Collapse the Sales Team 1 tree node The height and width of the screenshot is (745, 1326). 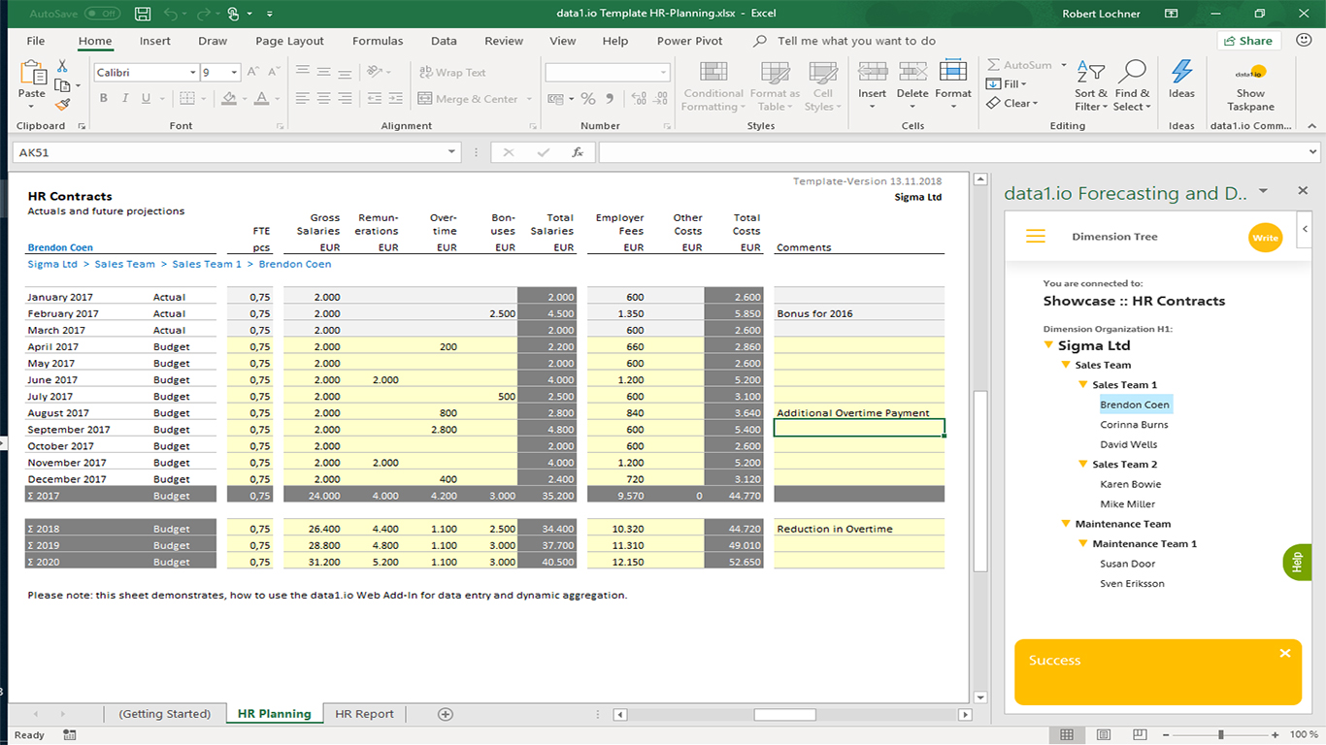pos(1083,385)
